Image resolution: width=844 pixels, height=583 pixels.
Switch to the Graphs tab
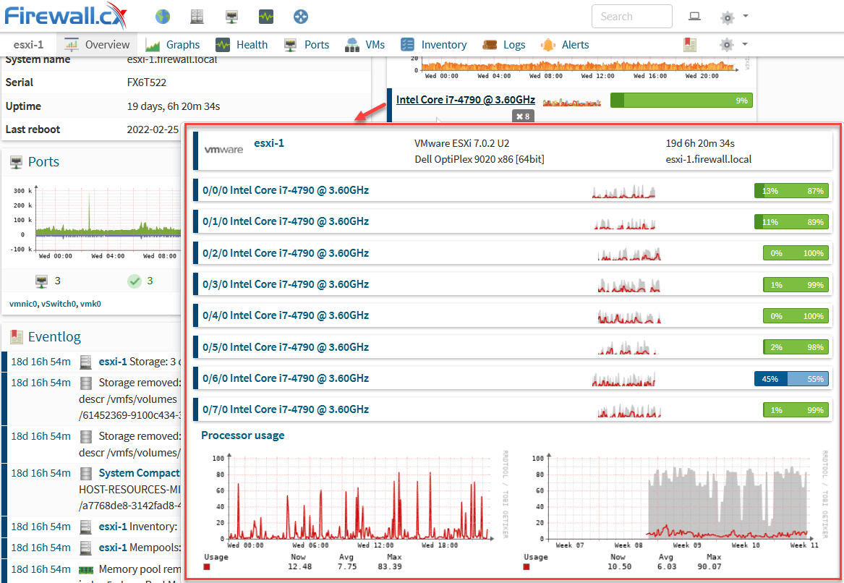[x=173, y=45]
